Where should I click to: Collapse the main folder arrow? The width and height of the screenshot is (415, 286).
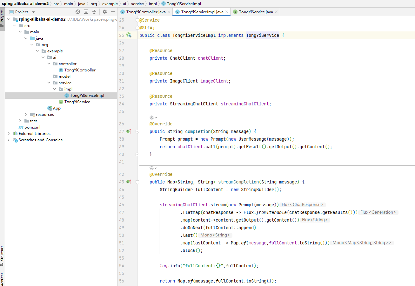[20, 32]
